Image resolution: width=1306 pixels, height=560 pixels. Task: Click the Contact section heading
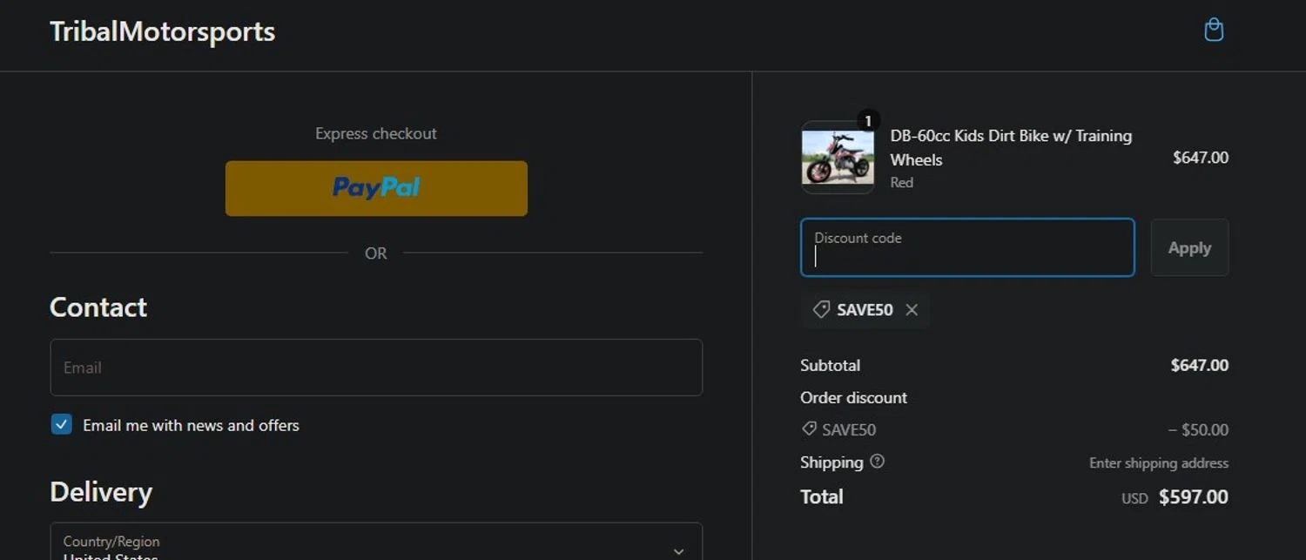[x=98, y=307]
